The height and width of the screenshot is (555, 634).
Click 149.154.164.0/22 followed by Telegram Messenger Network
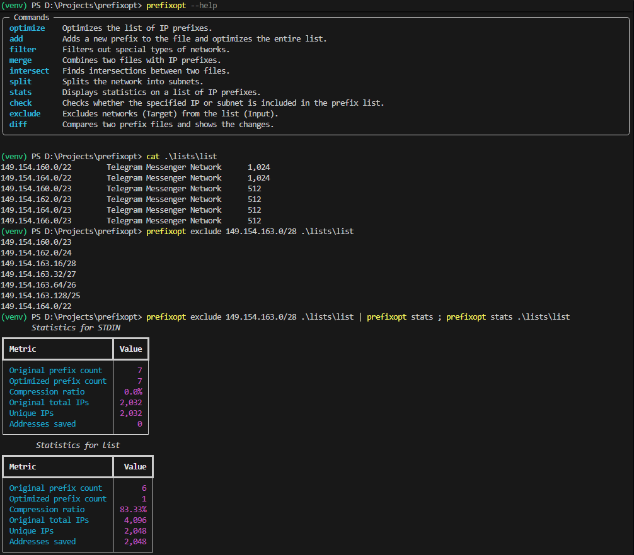pyautogui.click(x=36, y=178)
